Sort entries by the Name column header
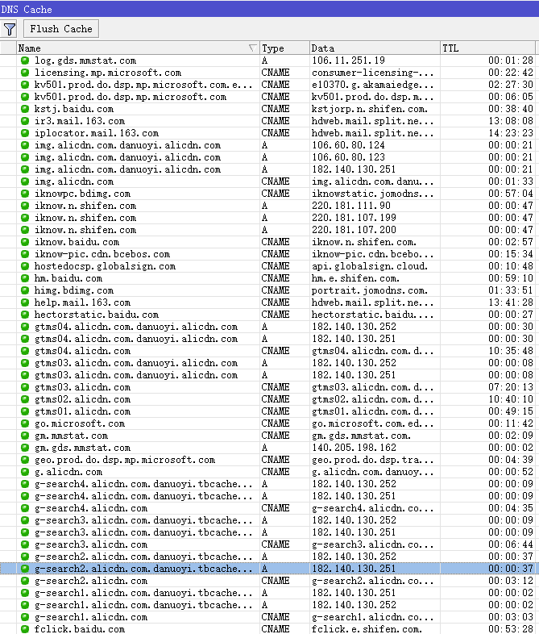The width and height of the screenshot is (539, 634). (x=129, y=48)
